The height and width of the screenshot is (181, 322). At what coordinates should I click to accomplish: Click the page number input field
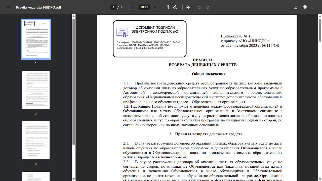click(x=113, y=7)
